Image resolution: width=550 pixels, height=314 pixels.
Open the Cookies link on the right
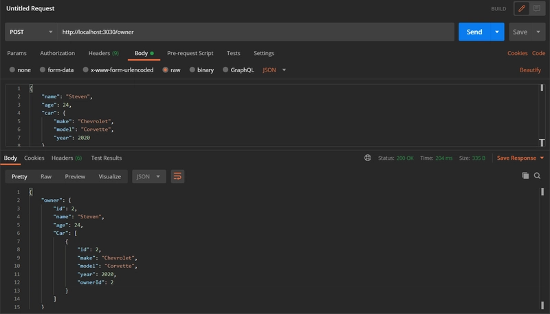point(518,53)
